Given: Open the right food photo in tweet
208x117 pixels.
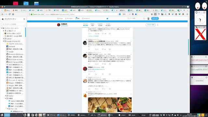Looking at the screenshot, I should [124, 105].
